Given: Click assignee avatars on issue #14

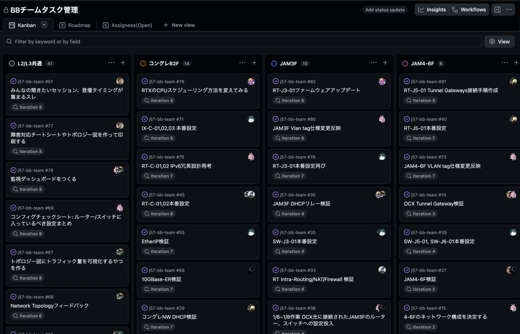Looking at the screenshot, I should point(512,195).
